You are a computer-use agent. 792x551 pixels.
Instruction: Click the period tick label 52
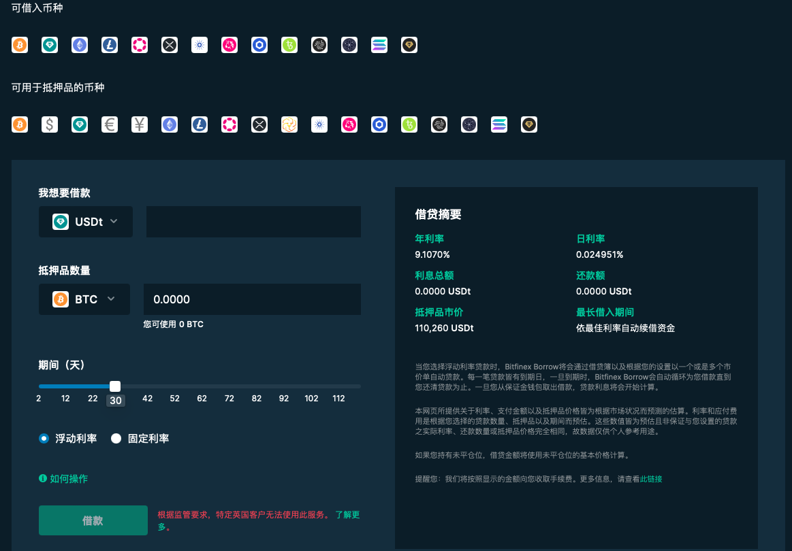point(175,399)
